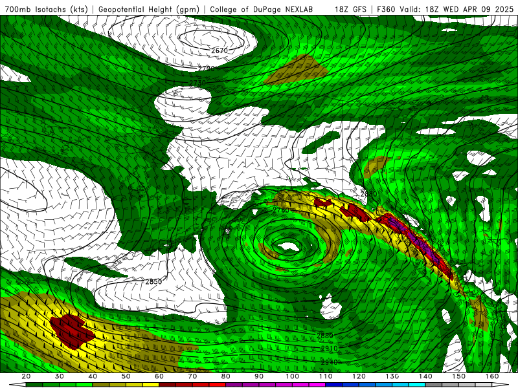Click the 110 kt legend label

[326, 376]
